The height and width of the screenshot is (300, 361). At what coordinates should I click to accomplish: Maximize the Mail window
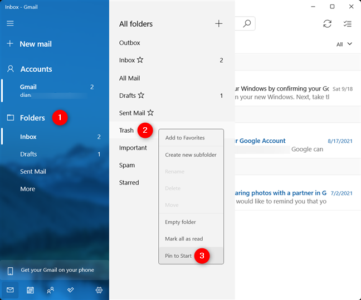pyautogui.click(x=332, y=7)
